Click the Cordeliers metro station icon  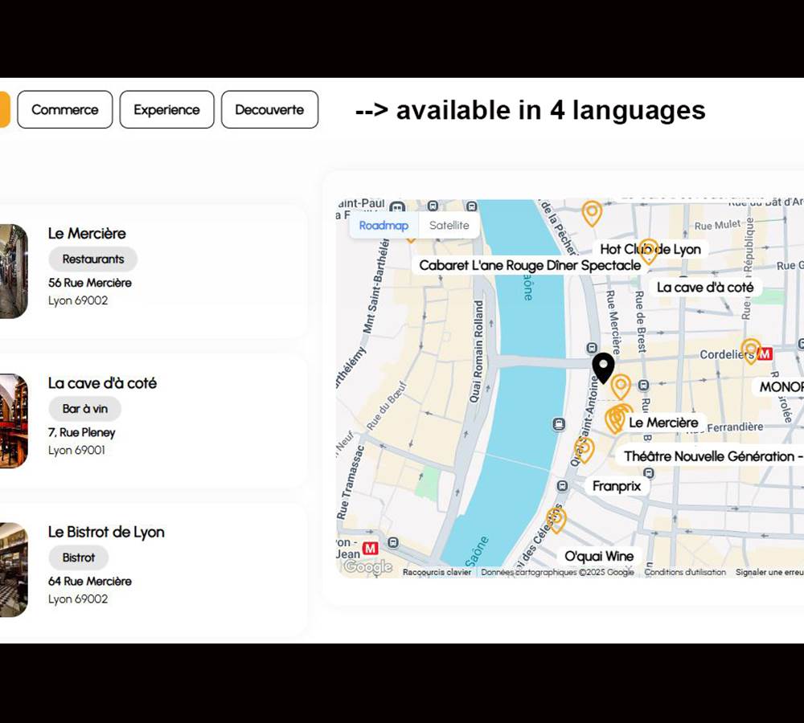pos(765,353)
